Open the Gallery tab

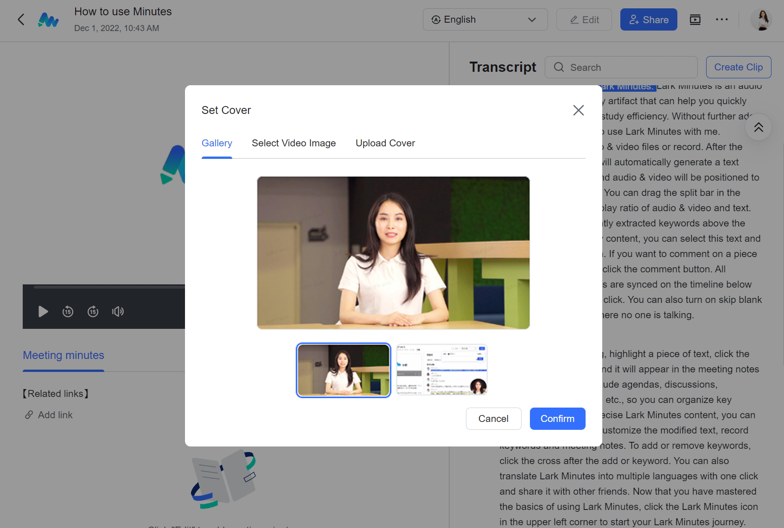(217, 143)
